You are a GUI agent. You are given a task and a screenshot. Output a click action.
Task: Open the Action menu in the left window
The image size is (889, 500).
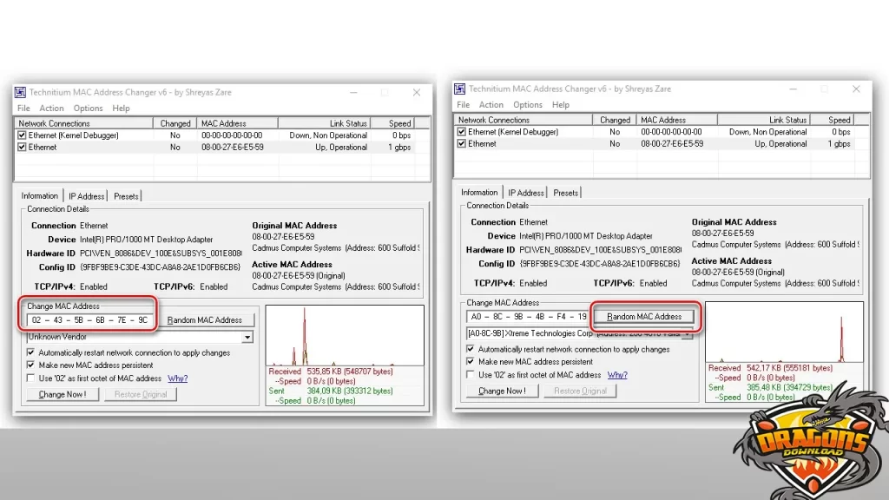click(x=51, y=108)
